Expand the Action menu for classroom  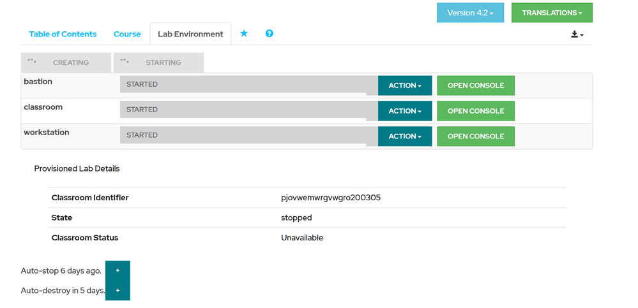point(405,111)
